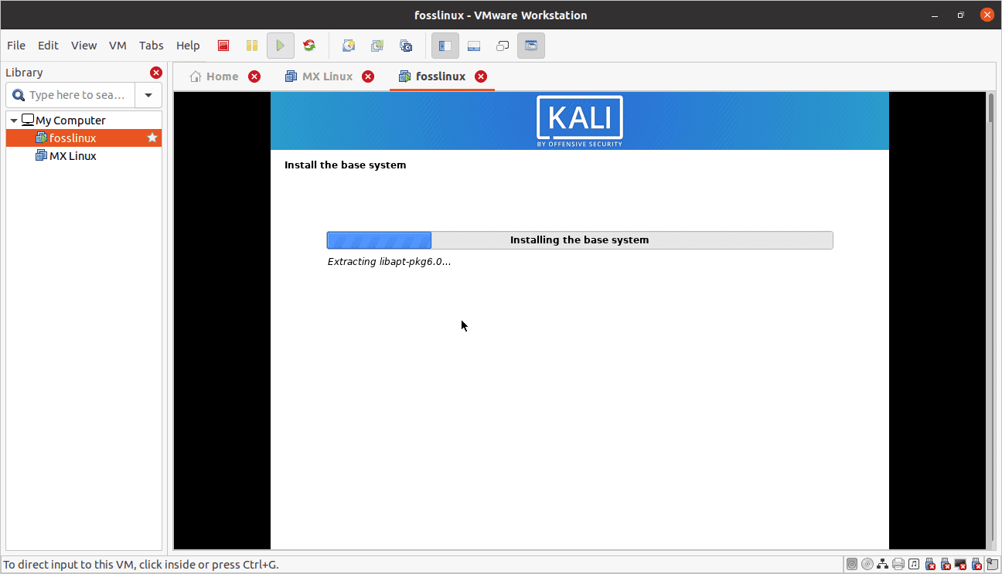Image resolution: width=1002 pixels, height=574 pixels.
Task: Click the overlapping-windows full screen icon
Action: 503,46
